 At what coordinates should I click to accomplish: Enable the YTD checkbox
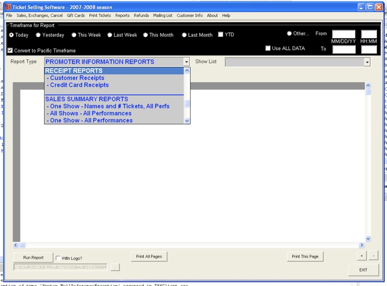click(221, 35)
